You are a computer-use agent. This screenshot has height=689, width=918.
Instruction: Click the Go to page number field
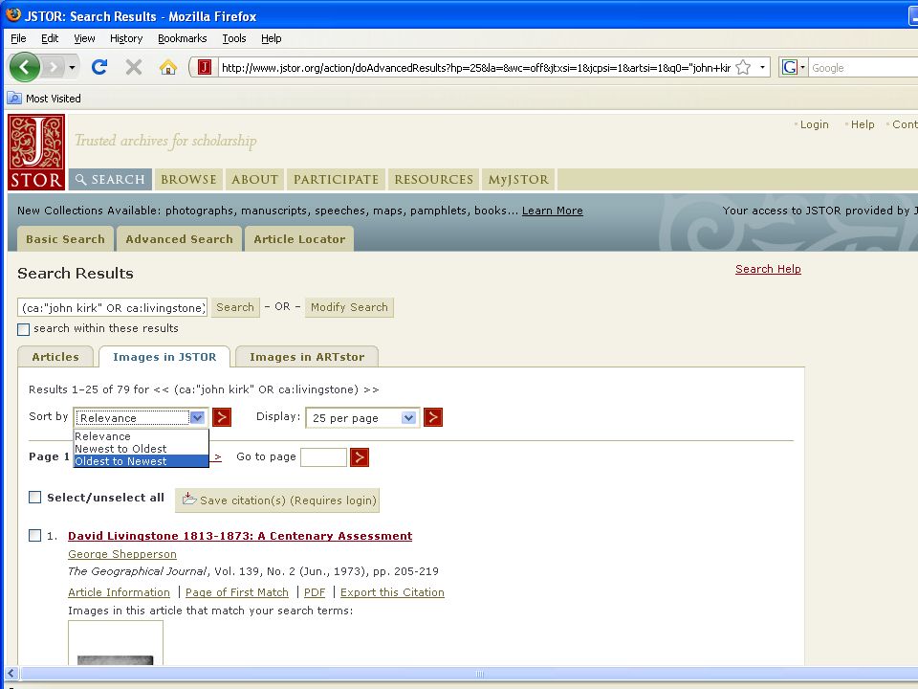323,457
